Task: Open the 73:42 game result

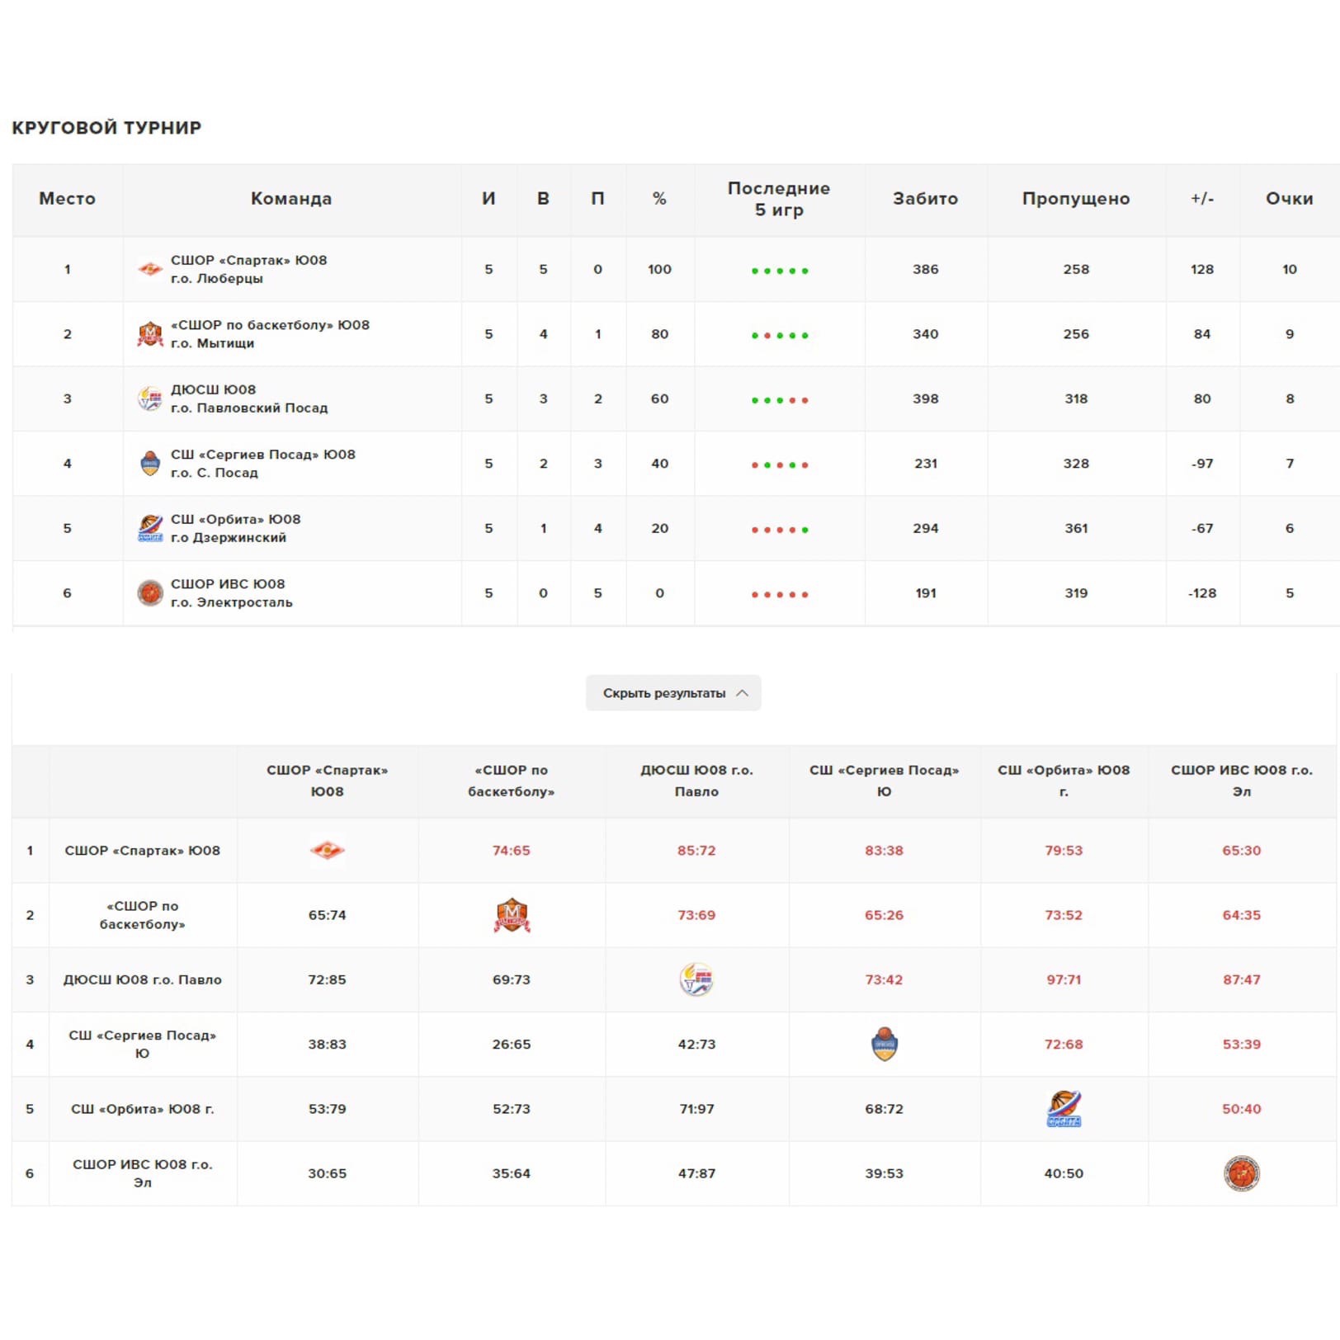Action: 885,979
